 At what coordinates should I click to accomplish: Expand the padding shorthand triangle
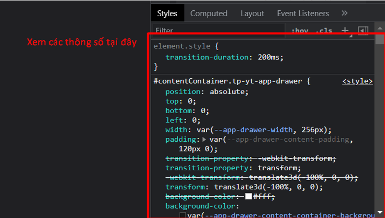[204, 139]
